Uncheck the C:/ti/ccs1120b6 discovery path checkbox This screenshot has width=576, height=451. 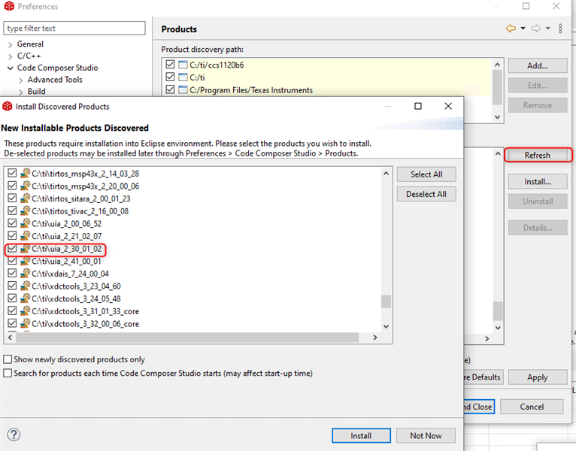pyautogui.click(x=170, y=65)
